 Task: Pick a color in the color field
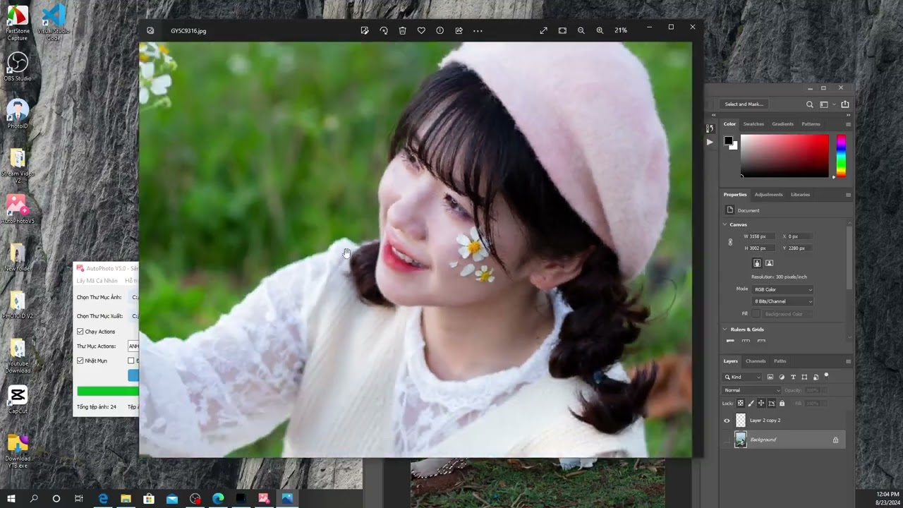pyautogui.click(x=784, y=155)
